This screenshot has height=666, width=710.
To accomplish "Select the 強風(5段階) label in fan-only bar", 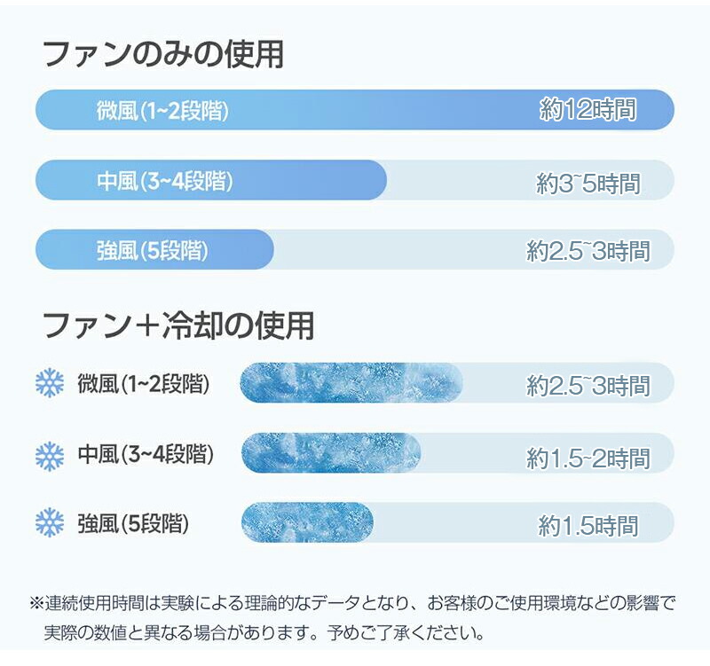I will (153, 251).
